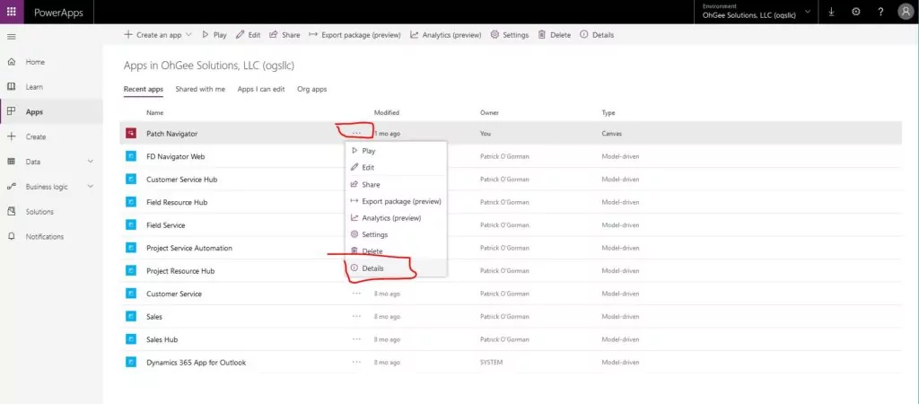Open the user account avatar

pos(906,13)
